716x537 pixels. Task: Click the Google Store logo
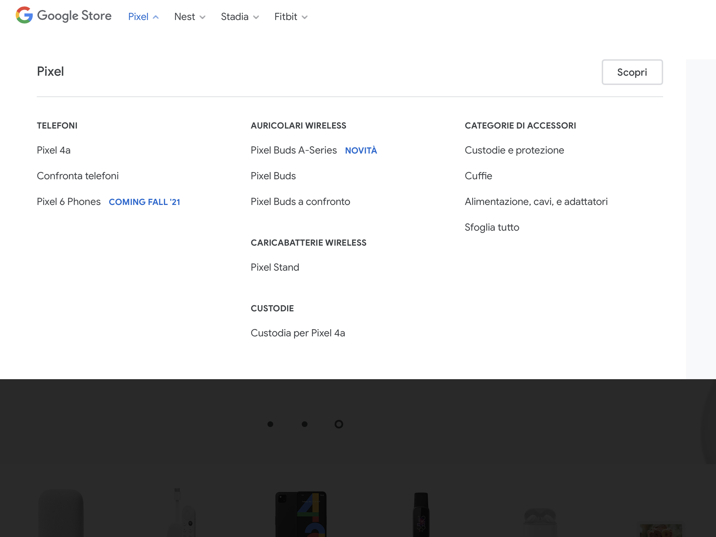(64, 16)
